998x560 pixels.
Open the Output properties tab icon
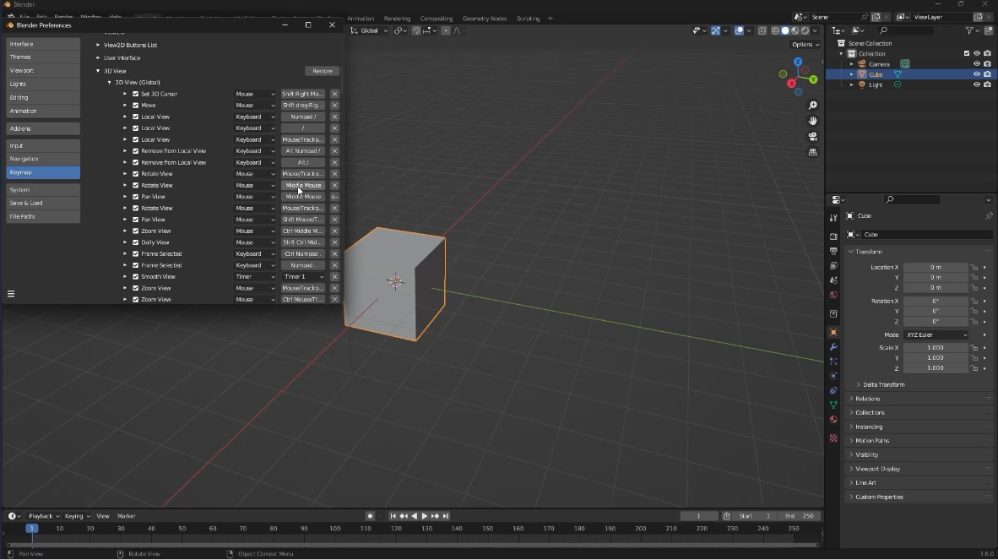point(833,251)
